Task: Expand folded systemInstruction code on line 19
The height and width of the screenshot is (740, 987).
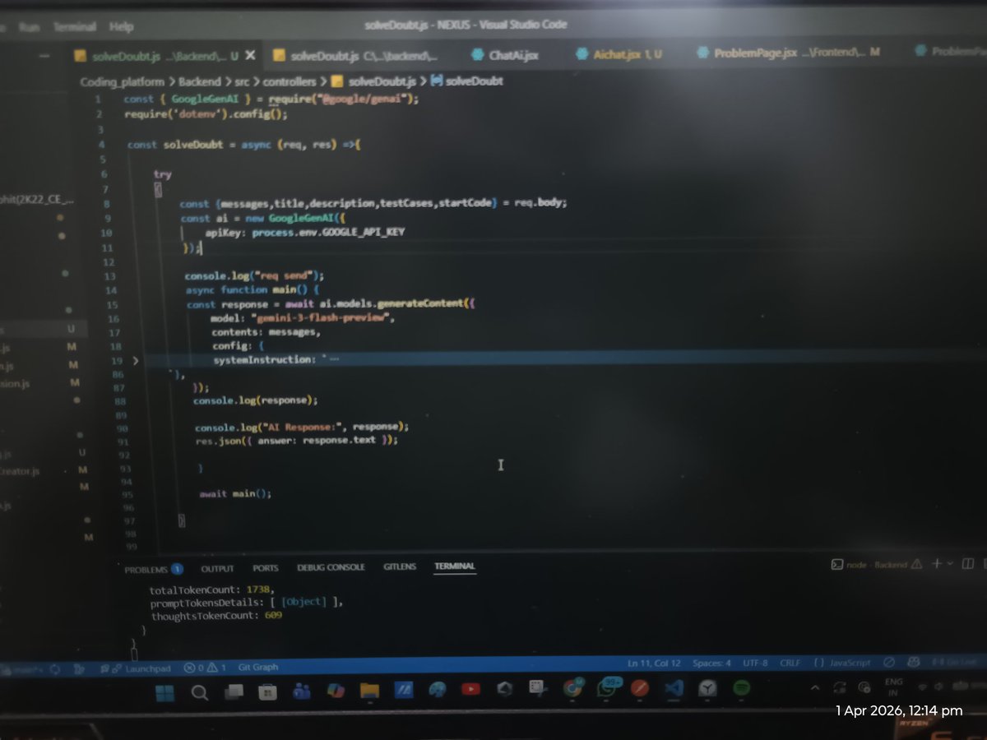Action: click(137, 360)
